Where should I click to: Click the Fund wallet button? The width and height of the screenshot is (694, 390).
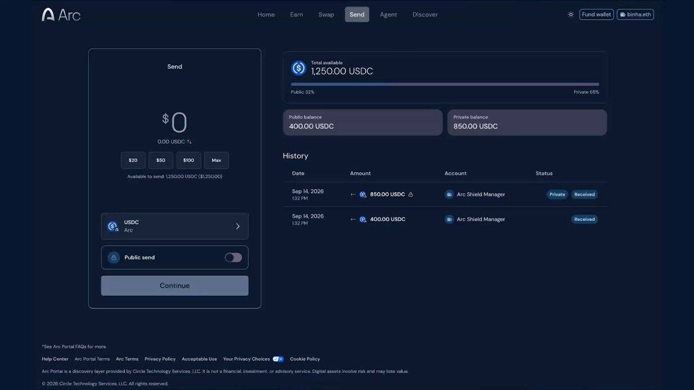pos(596,14)
